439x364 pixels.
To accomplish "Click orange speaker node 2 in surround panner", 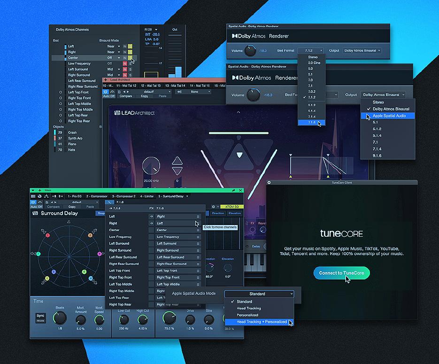I will click(x=90, y=235).
